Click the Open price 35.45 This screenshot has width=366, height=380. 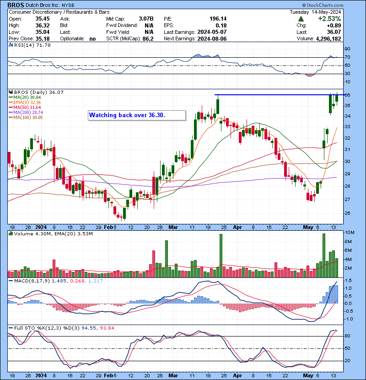tap(43, 19)
